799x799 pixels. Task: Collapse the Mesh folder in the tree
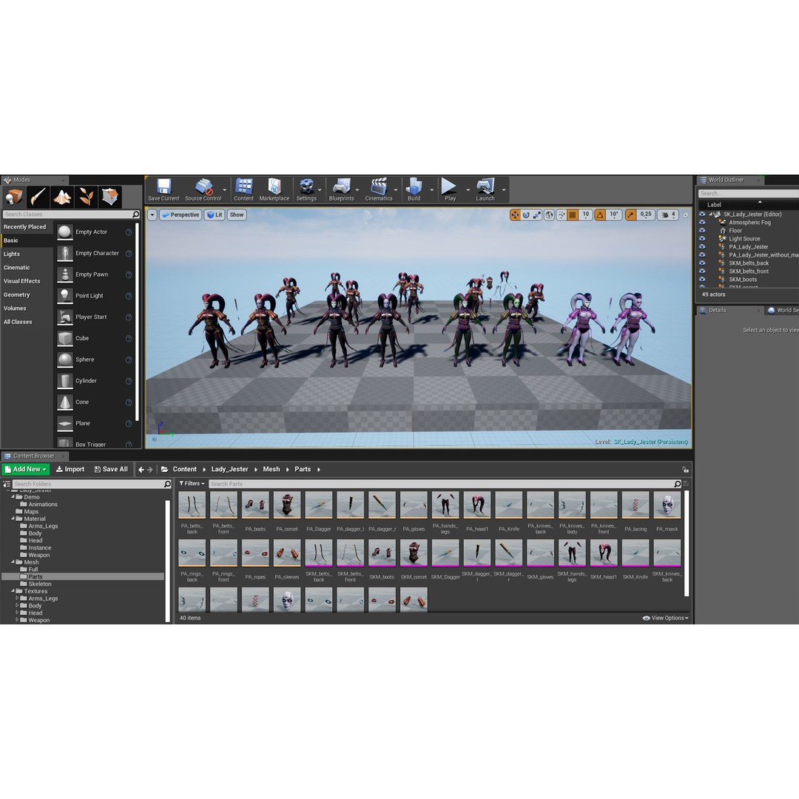tap(13, 562)
